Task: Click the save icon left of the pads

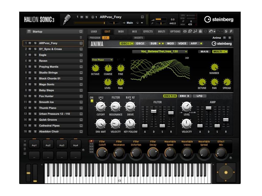Action: tap(25, 145)
